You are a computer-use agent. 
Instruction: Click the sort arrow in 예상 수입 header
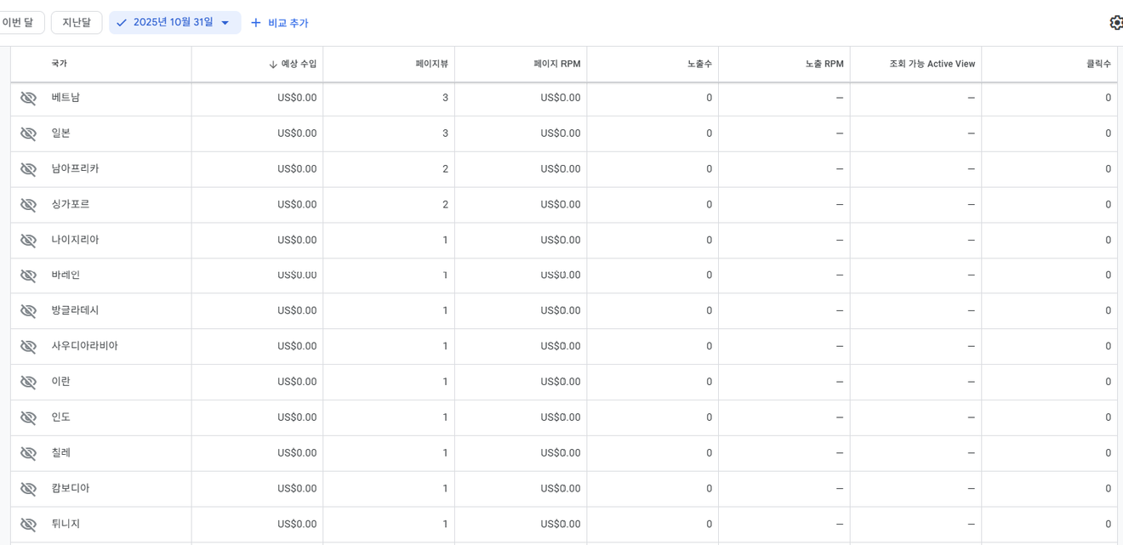[x=273, y=65]
